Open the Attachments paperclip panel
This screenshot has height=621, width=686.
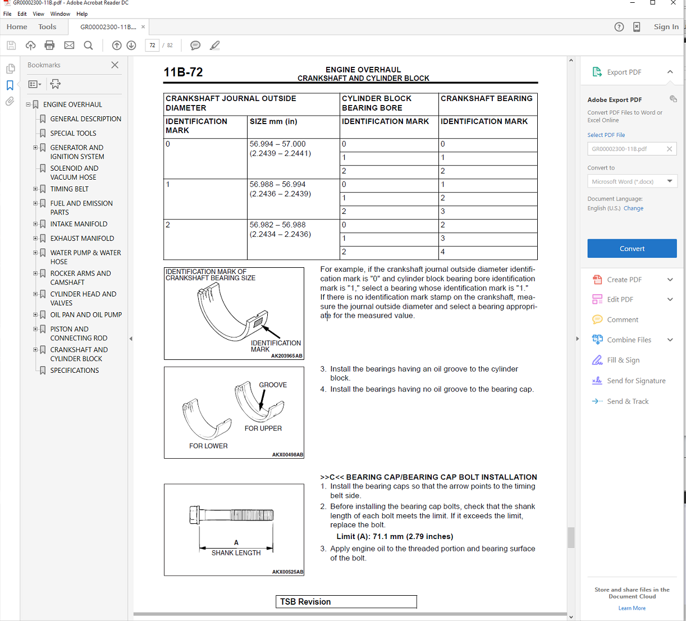(x=10, y=102)
